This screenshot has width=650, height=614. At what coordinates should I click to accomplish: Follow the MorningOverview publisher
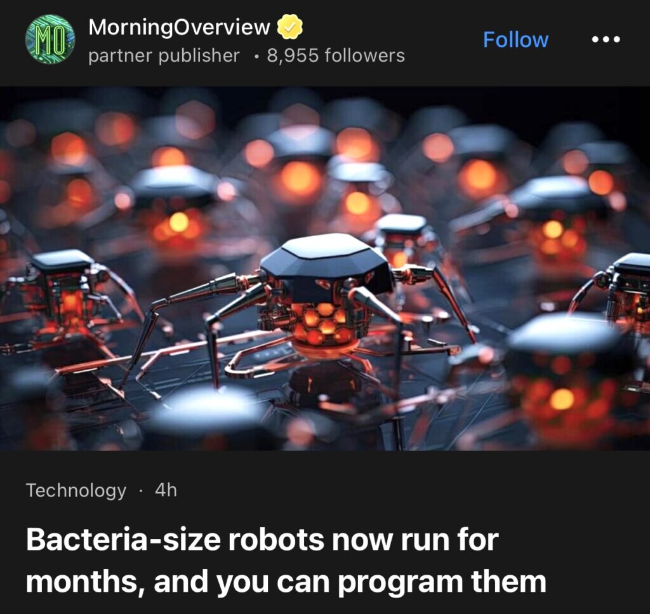click(x=515, y=40)
